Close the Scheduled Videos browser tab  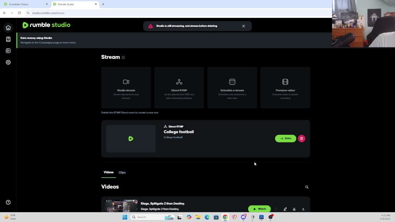pyautogui.click(x=47, y=4)
